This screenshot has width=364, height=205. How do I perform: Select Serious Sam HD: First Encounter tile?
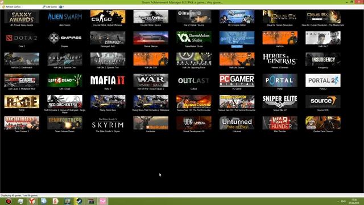194,101
